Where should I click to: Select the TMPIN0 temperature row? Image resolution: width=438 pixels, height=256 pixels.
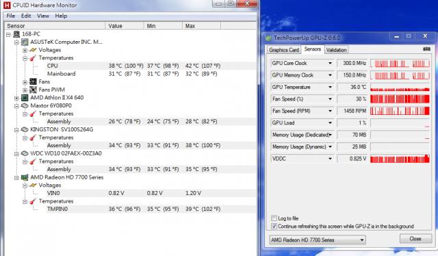point(151,209)
